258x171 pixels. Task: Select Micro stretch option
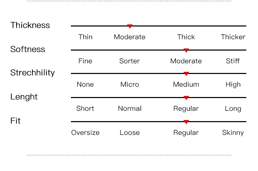pos(130,84)
